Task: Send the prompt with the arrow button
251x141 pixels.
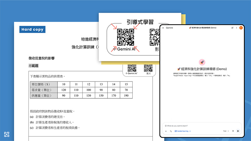Action: pyautogui.click(x=238, y=131)
